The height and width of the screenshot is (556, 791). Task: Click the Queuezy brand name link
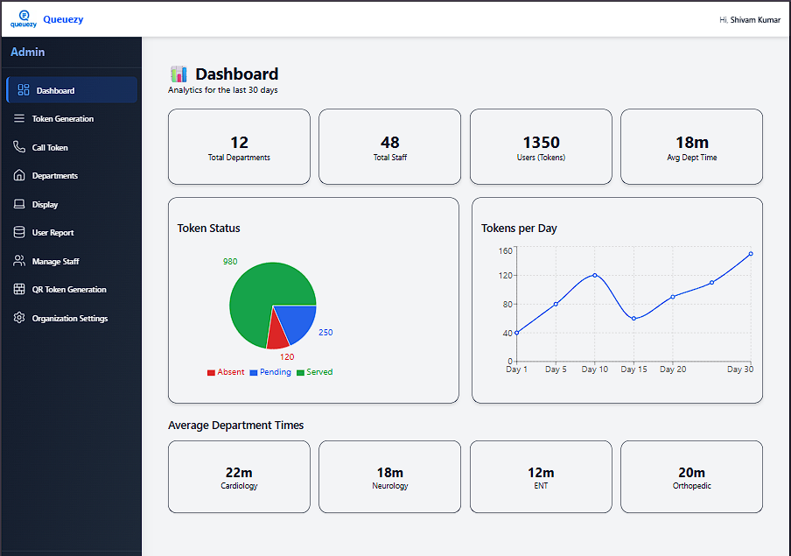click(62, 18)
